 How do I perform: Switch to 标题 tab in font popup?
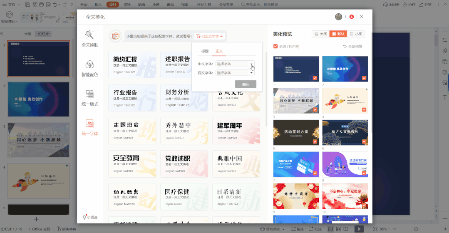[205, 51]
